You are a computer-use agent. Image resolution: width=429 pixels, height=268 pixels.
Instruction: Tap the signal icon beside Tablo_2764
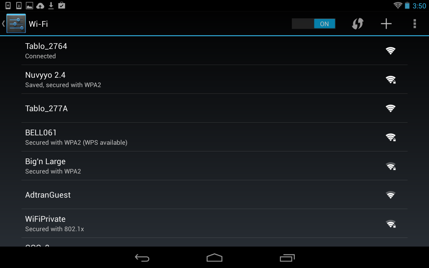point(390,51)
